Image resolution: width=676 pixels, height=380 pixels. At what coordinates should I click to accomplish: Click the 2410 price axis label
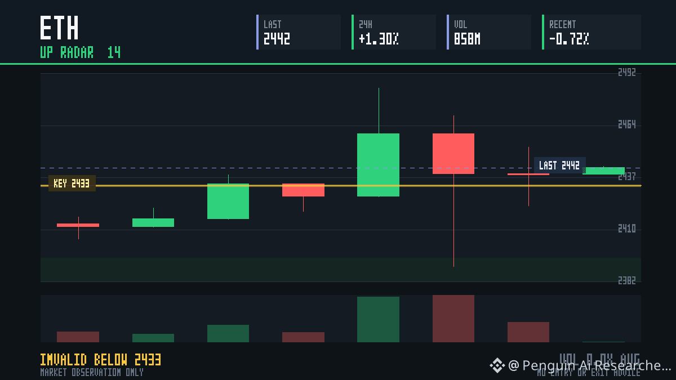click(627, 229)
